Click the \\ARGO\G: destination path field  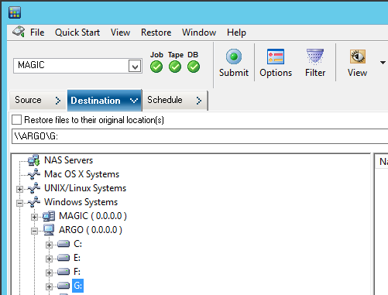point(200,136)
